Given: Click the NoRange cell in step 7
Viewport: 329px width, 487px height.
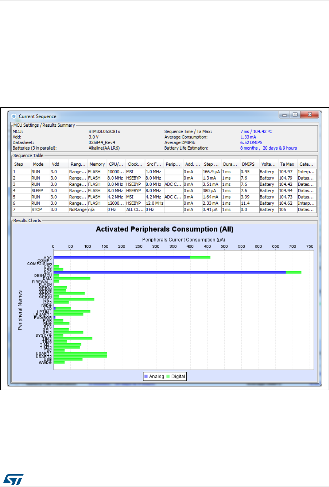Looking at the screenshot, I should coord(78,210).
